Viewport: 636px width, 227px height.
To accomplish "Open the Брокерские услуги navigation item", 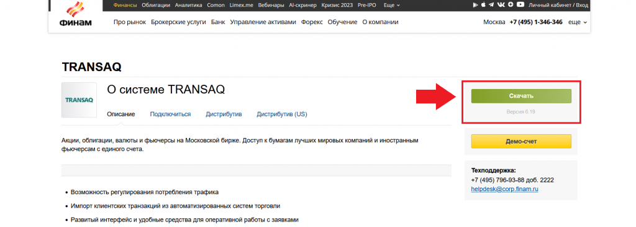I will (x=178, y=22).
